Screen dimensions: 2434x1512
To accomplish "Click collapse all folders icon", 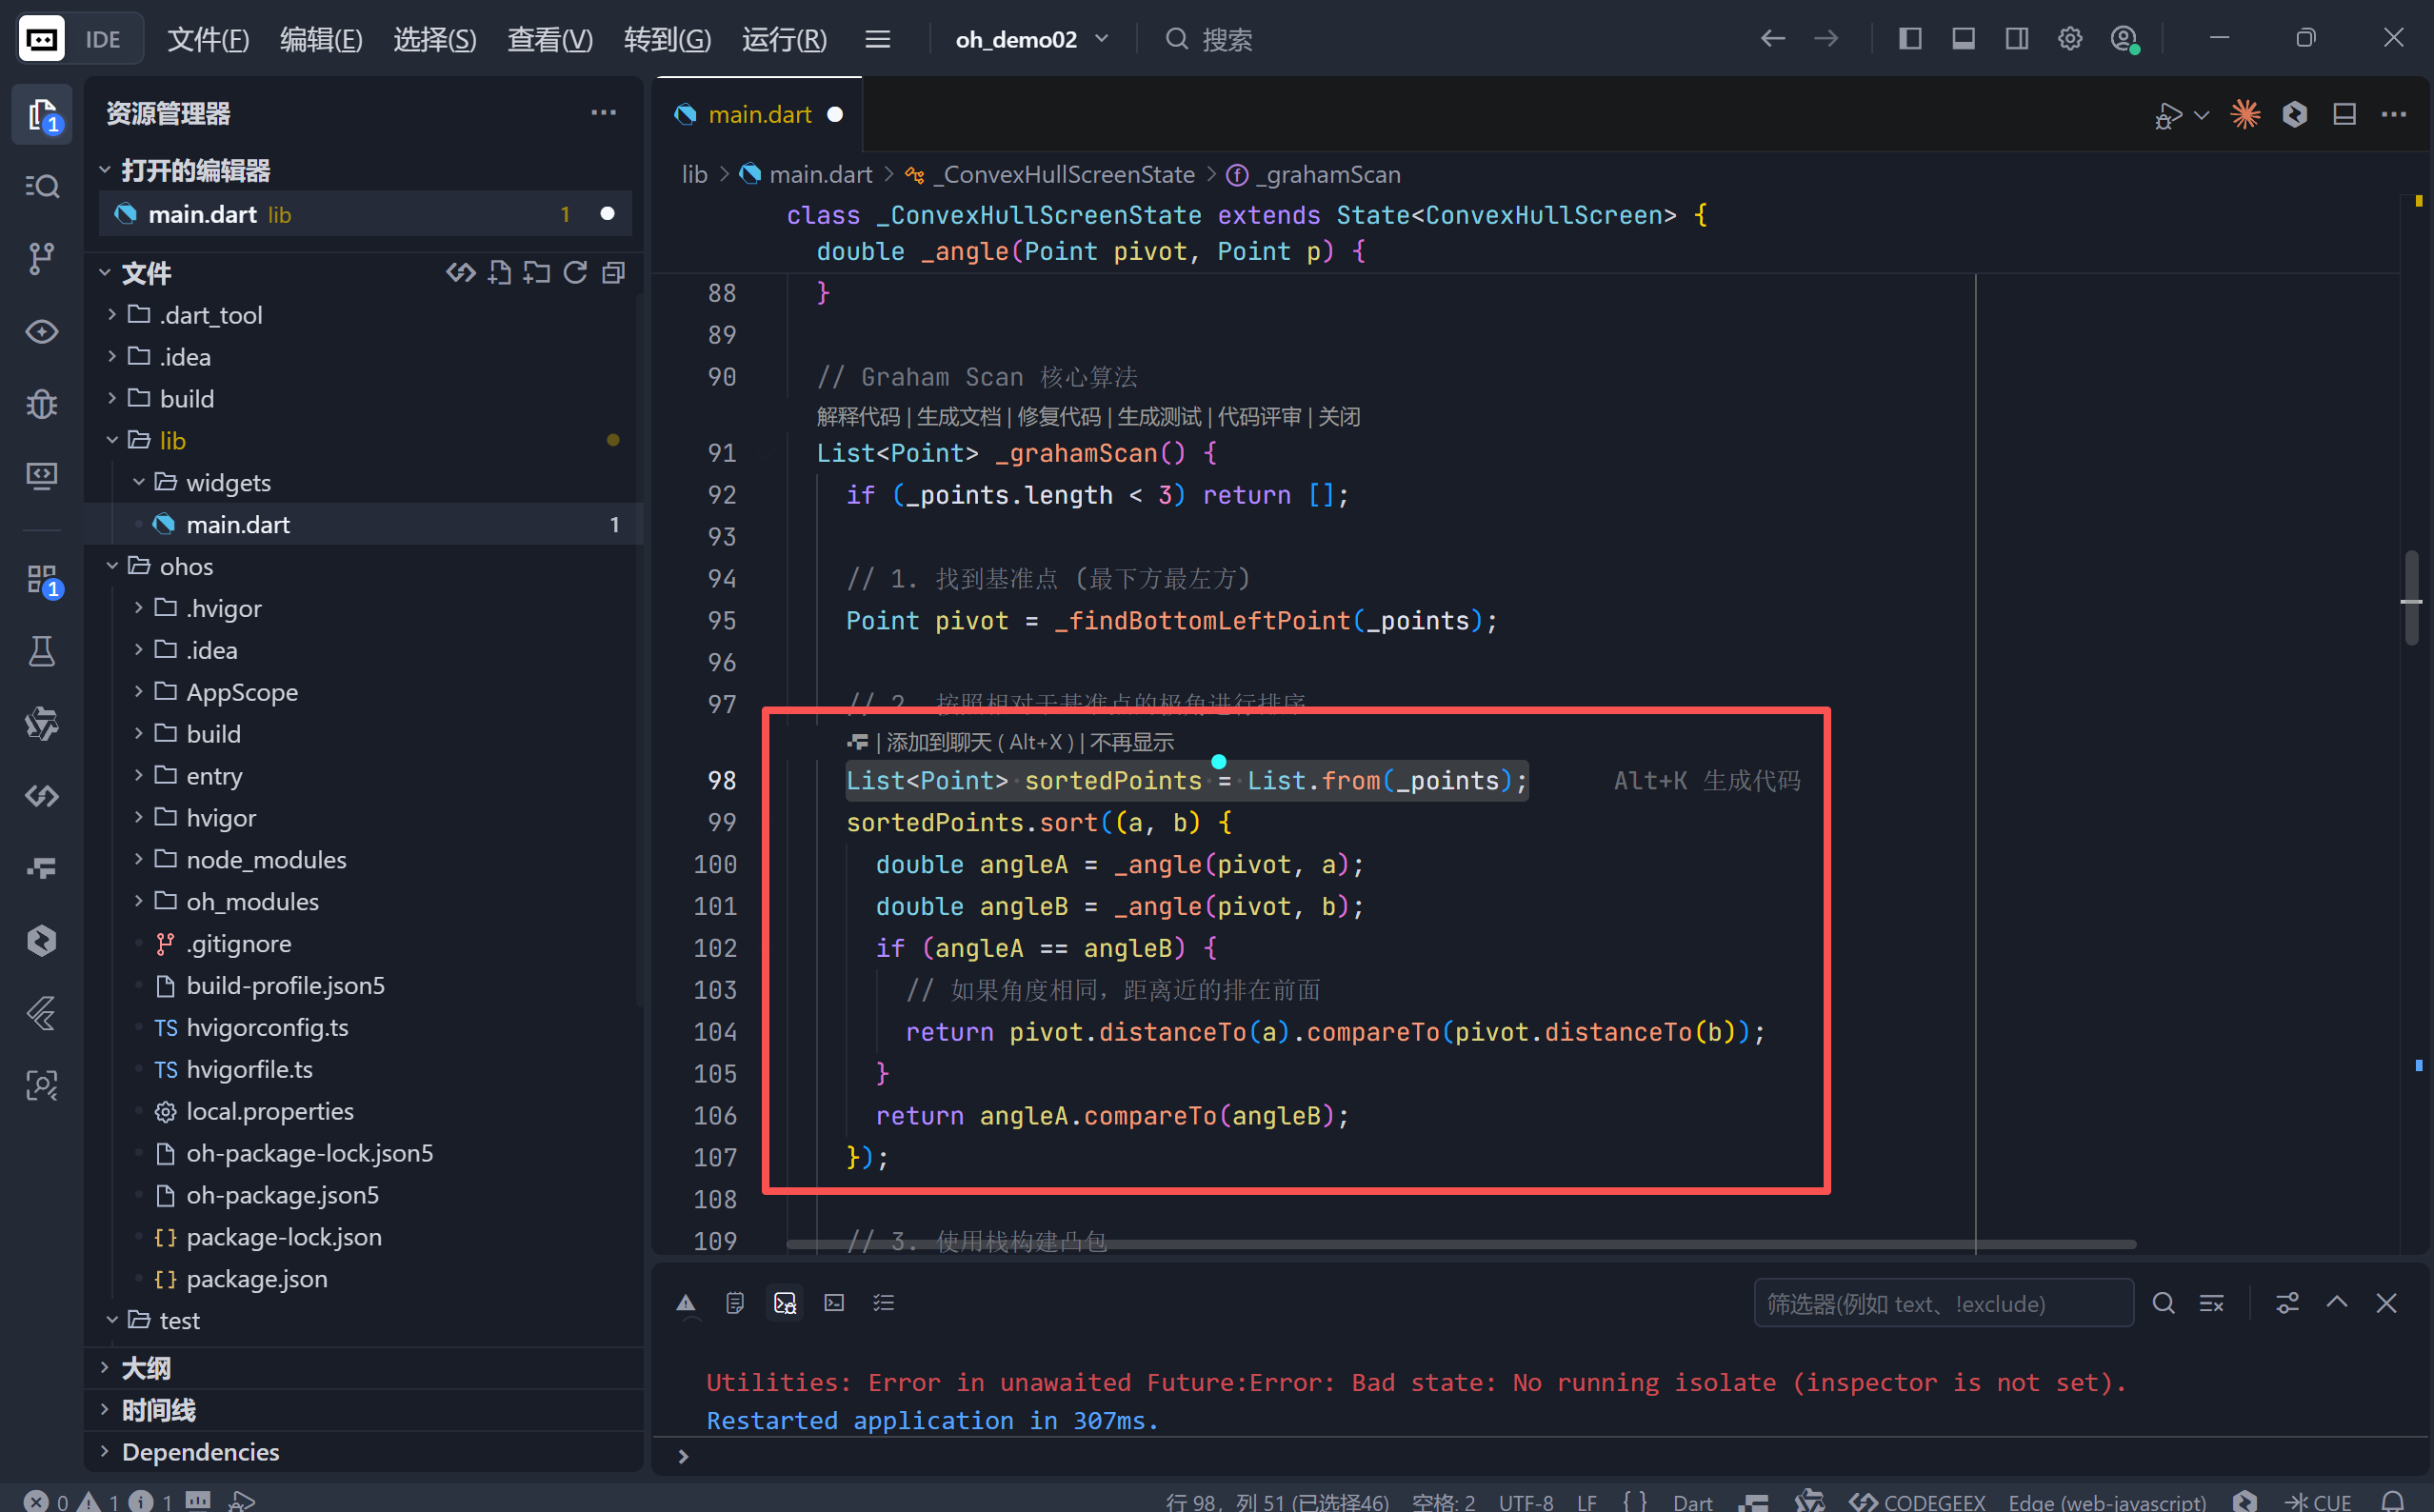I will coord(614,272).
